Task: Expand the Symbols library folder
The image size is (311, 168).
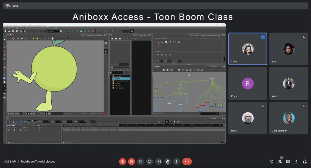Action: [111, 79]
